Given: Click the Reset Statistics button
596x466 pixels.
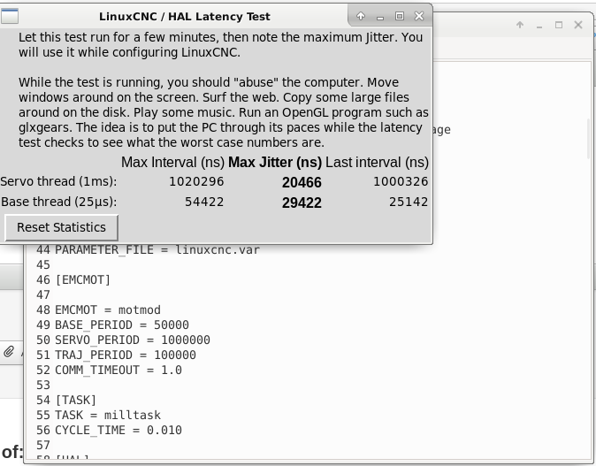Looking at the screenshot, I should (x=61, y=227).
